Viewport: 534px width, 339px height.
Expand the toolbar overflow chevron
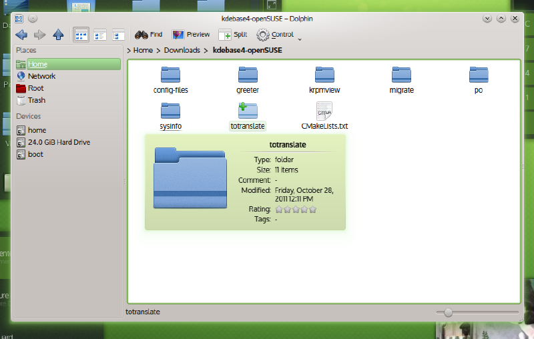pyautogui.click(x=300, y=39)
